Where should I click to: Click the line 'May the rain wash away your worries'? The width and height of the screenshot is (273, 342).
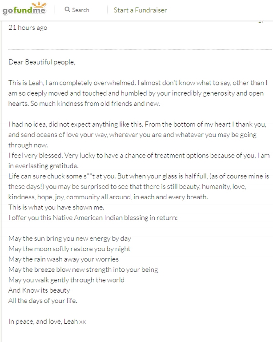tap(64, 259)
